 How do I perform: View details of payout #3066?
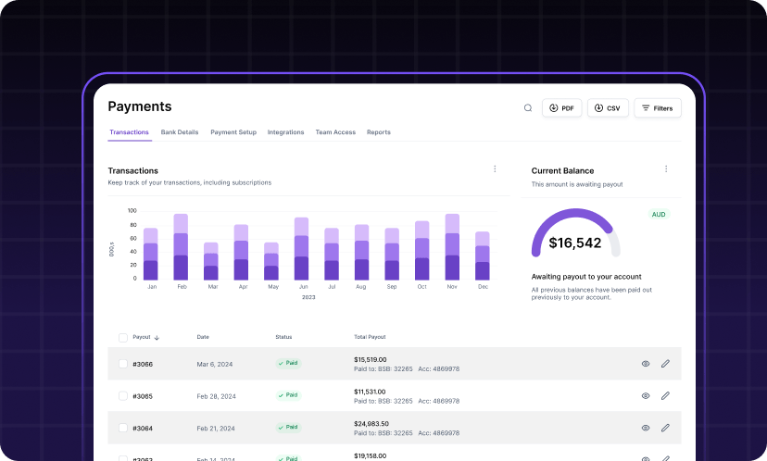[x=646, y=364]
